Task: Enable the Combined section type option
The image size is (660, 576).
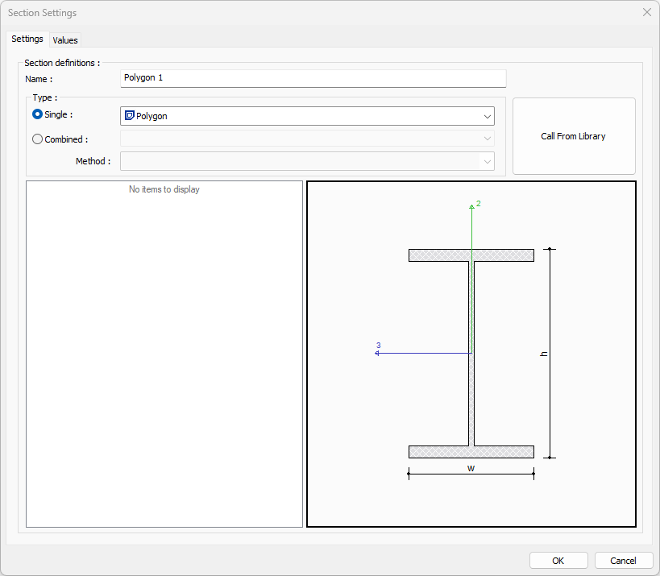Action: point(37,139)
